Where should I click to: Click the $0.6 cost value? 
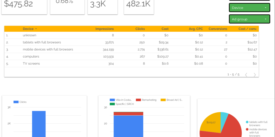pyautogui.click(x=165, y=64)
